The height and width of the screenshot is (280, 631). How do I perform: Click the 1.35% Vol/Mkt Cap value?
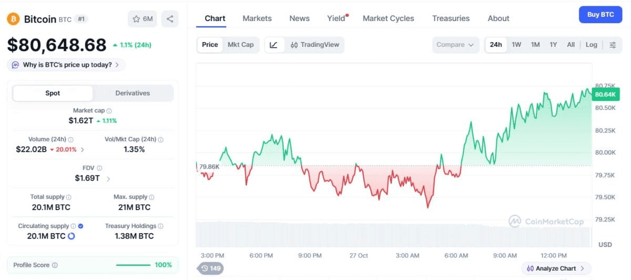click(134, 150)
